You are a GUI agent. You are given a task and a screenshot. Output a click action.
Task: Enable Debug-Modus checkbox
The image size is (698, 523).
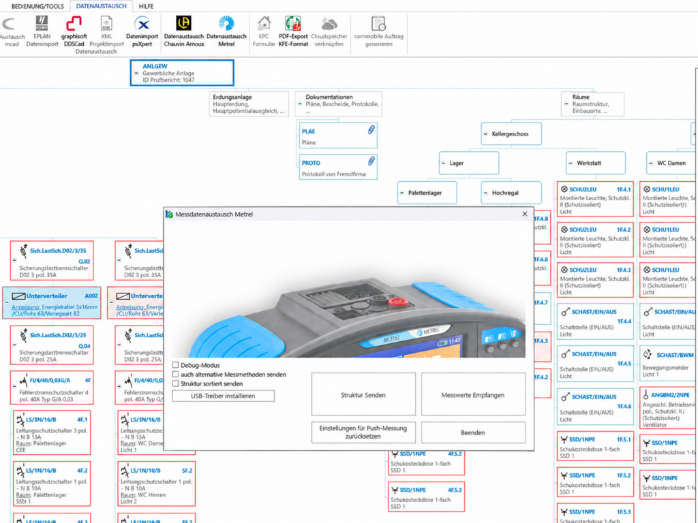point(175,365)
